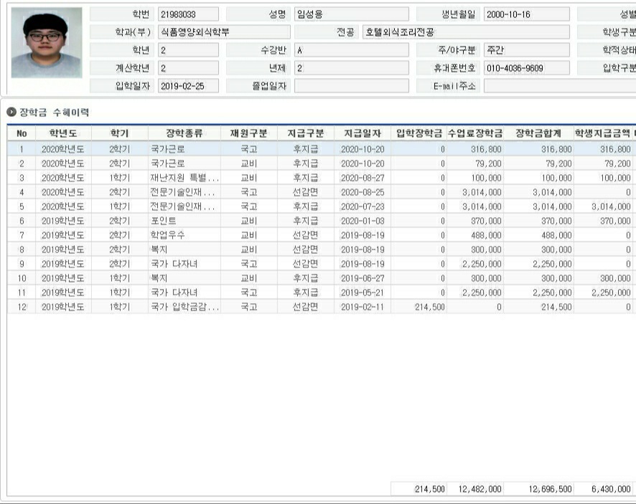Select the 재난지원 특별... row
This screenshot has height=504, width=636.
click(320, 178)
